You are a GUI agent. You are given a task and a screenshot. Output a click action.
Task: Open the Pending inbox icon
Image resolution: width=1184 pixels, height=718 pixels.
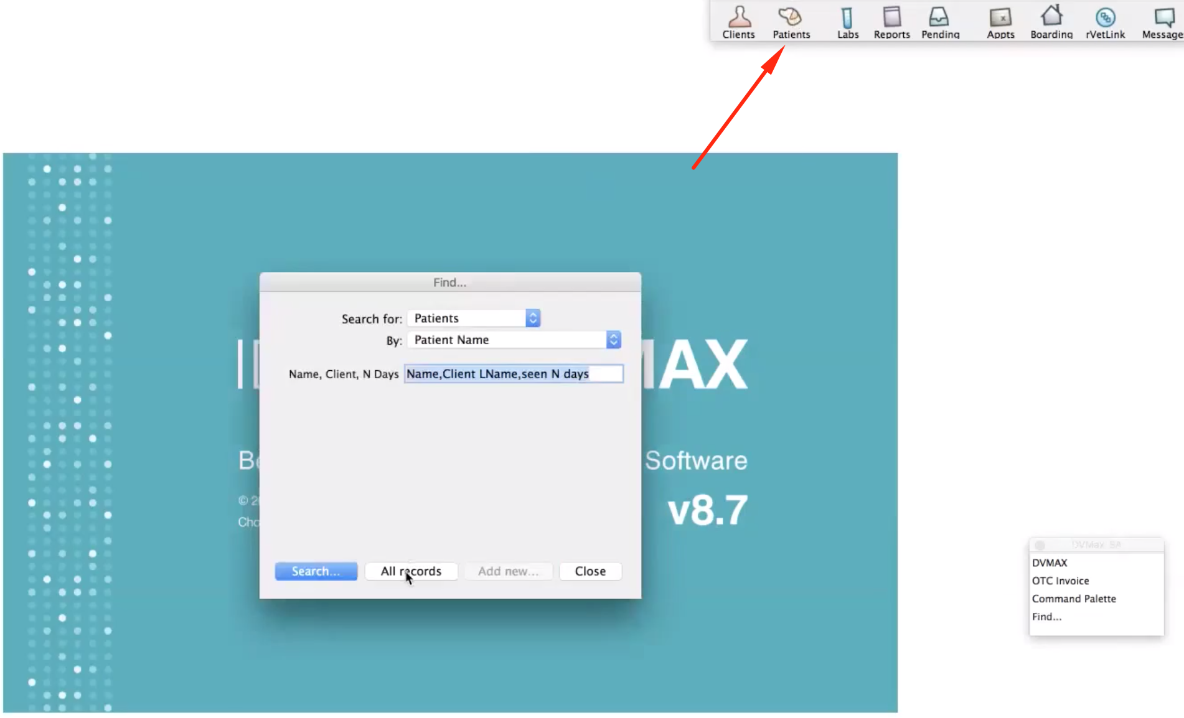click(x=940, y=22)
